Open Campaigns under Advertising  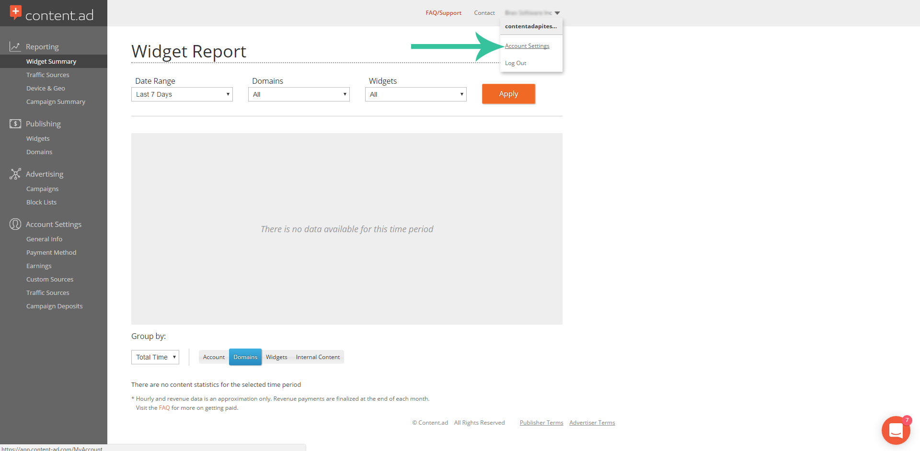[x=42, y=189]
